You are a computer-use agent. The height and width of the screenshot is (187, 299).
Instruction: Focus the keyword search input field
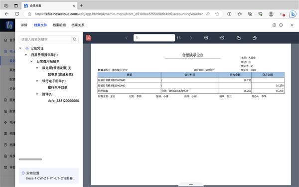point(45,39)
